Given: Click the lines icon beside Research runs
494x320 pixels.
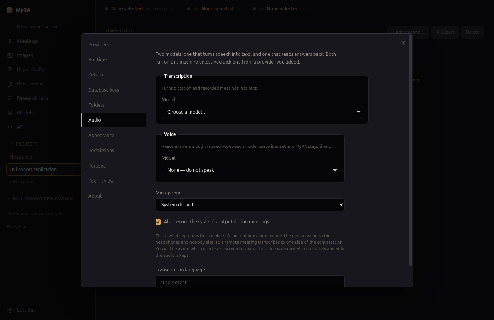Looking at the screenshot, I should (10, 98).
